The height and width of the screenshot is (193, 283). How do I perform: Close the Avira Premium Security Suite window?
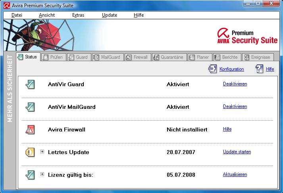271,4
